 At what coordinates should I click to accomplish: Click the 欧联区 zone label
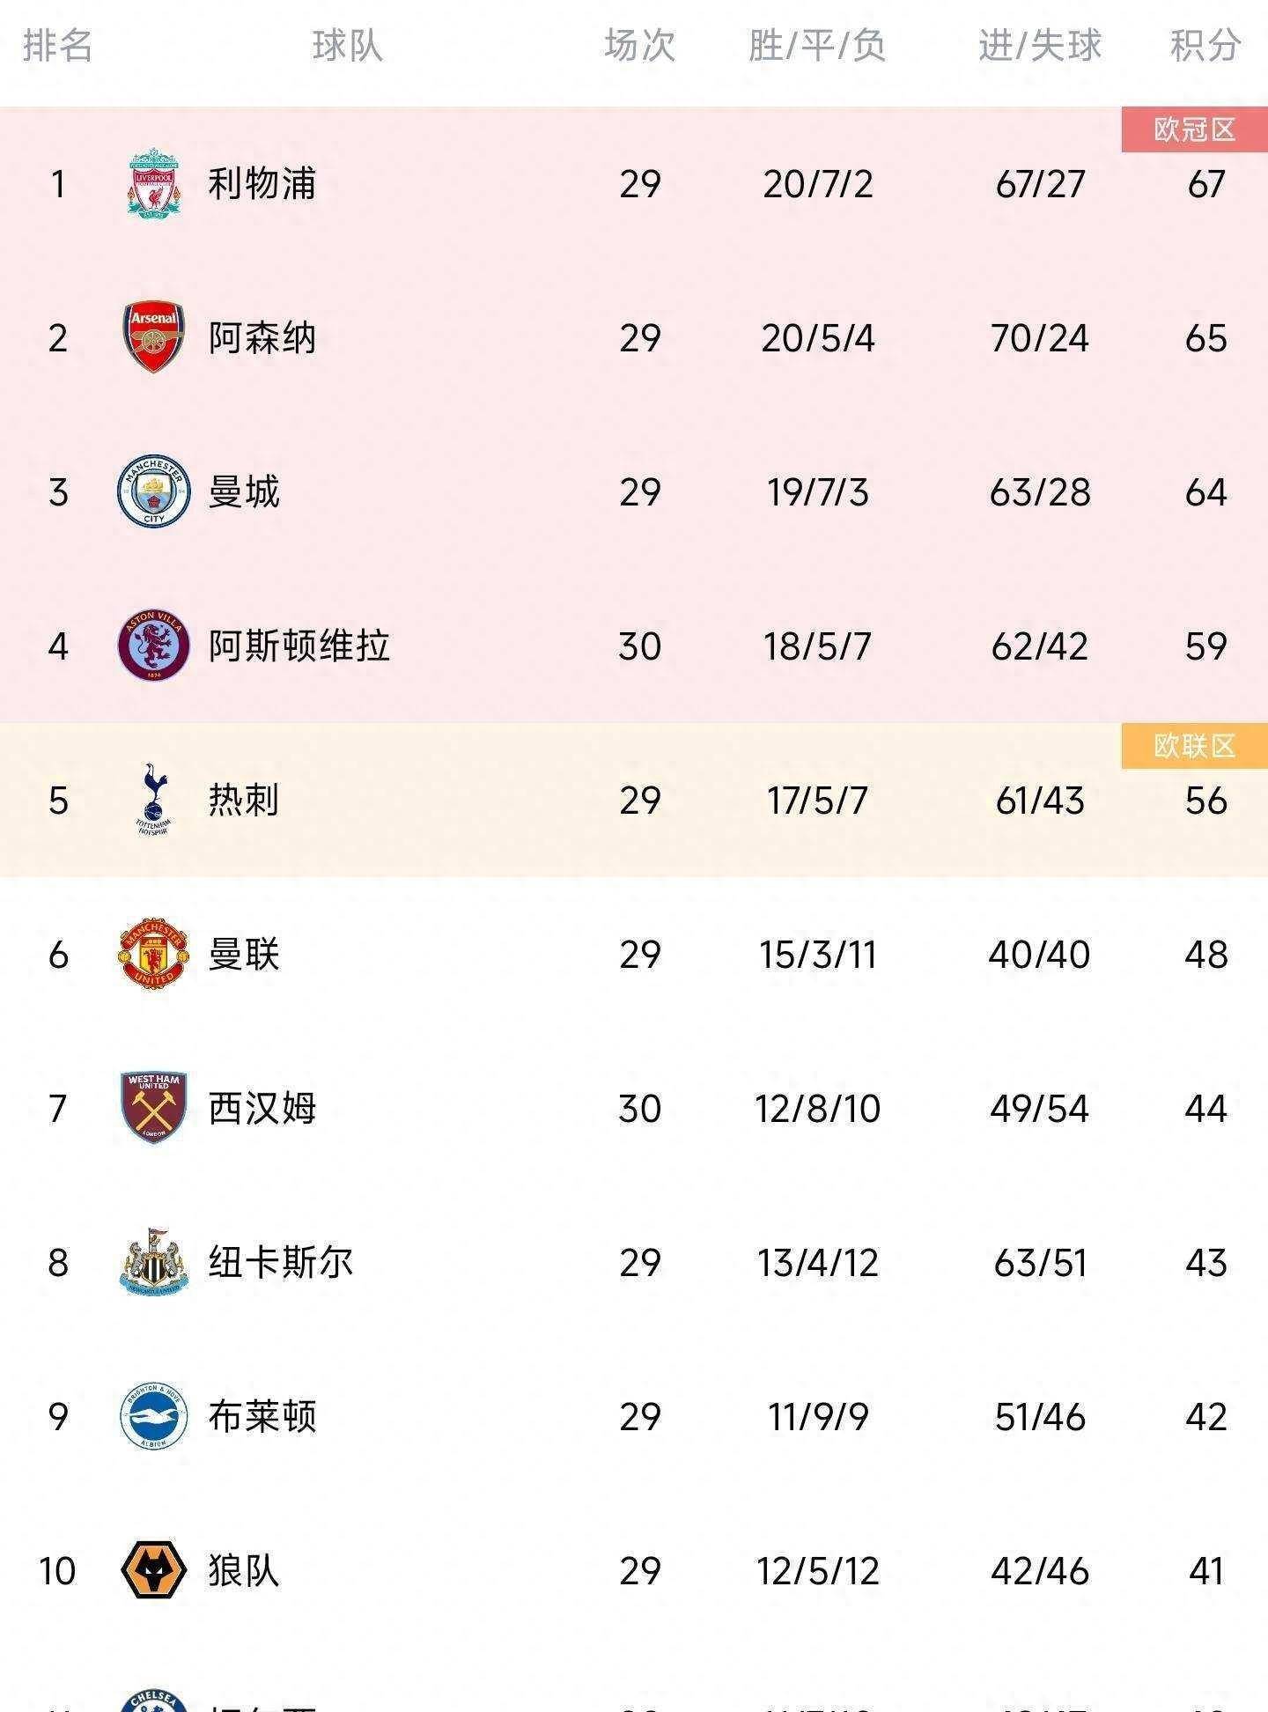(1195, 746)
